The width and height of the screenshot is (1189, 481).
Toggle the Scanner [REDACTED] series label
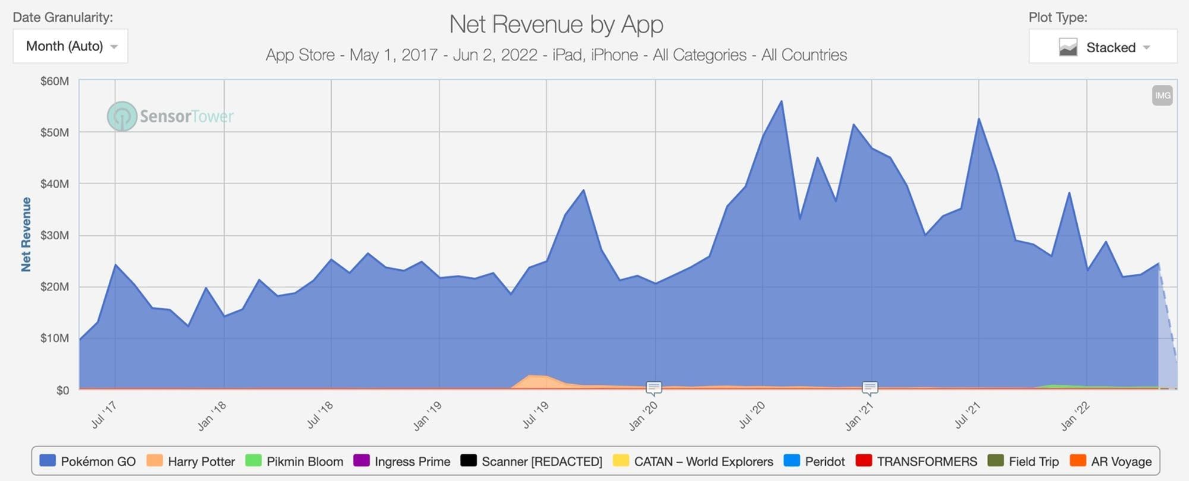pos(542,461)
